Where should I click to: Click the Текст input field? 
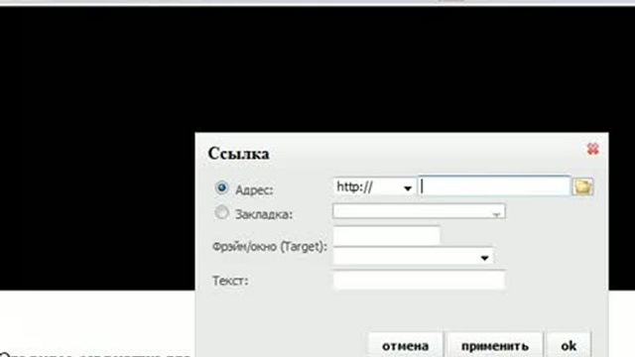tap(419, 280)
